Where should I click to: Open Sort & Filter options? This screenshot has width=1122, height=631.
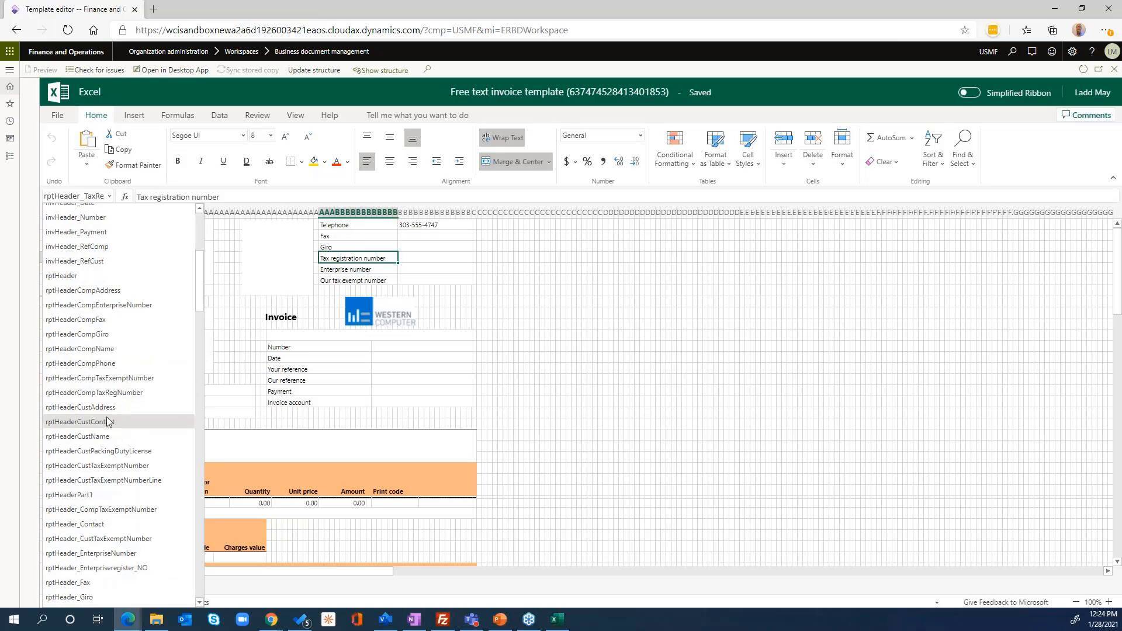(932, 149)
